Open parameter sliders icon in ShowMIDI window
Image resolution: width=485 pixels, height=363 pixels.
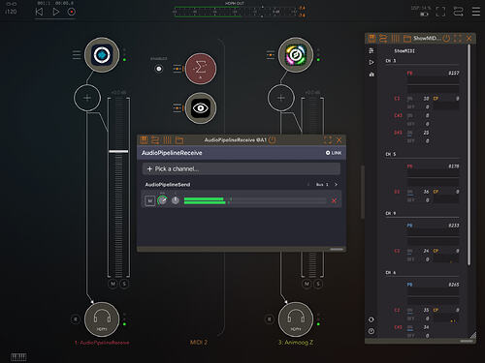[395, 39]
